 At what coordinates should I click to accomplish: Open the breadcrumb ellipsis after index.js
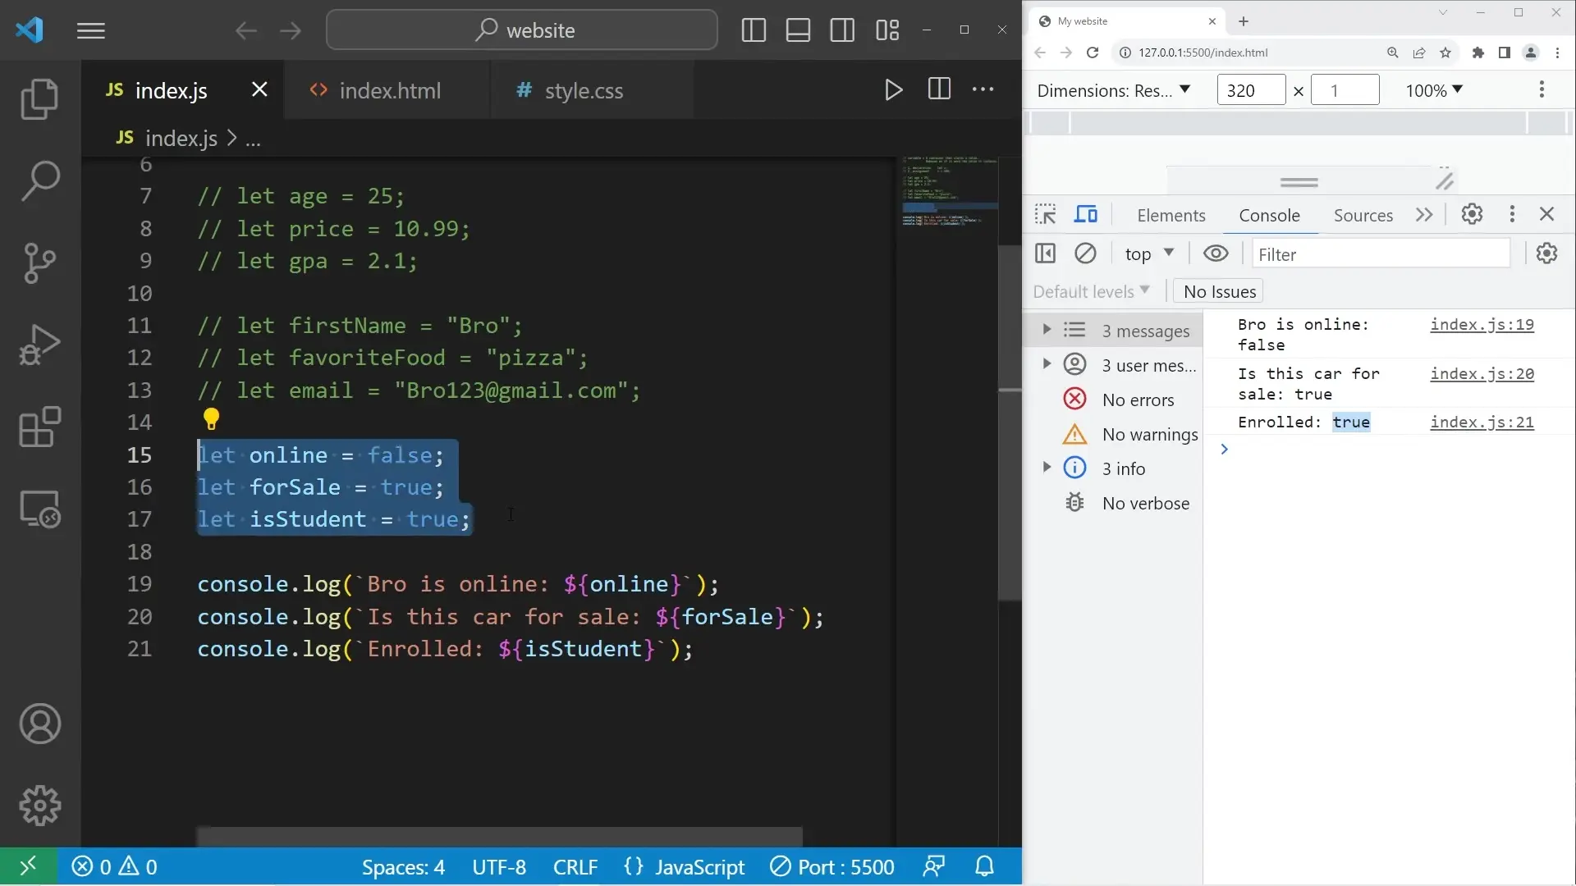tap(254, 139)
